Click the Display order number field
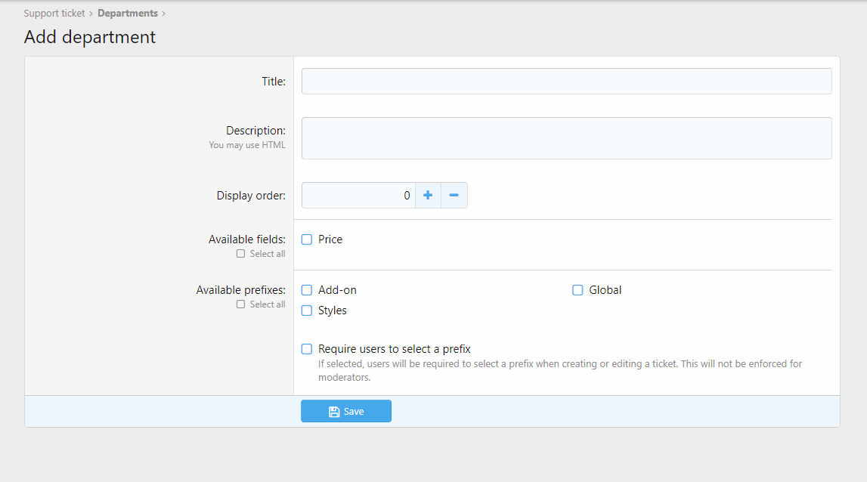This screenshot has height=482, width=867. click(x=358, y=196)
